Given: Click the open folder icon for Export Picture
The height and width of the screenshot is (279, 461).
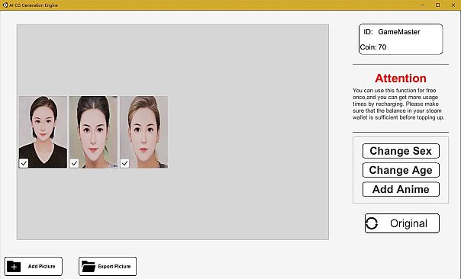Looking at the screenshot, I should [89, 267].
